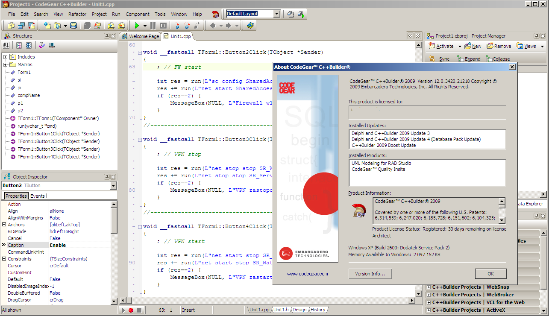Open the Button2 component selector dropdown
This screenshot has height=316, width=549.
tap(113, 186)
